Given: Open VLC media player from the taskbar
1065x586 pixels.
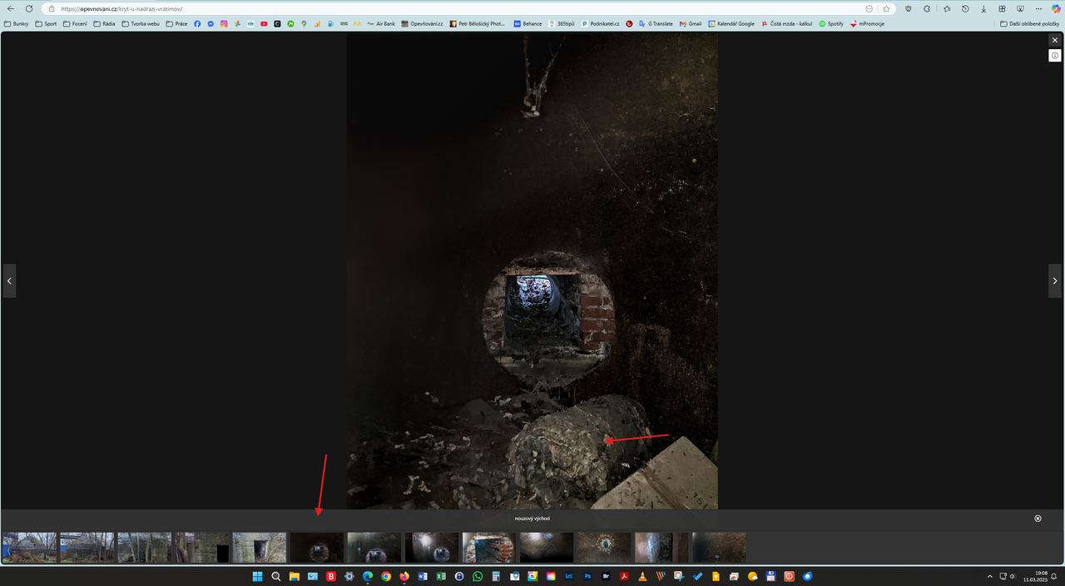Looking at the screenshot, I should coord(642,576).
